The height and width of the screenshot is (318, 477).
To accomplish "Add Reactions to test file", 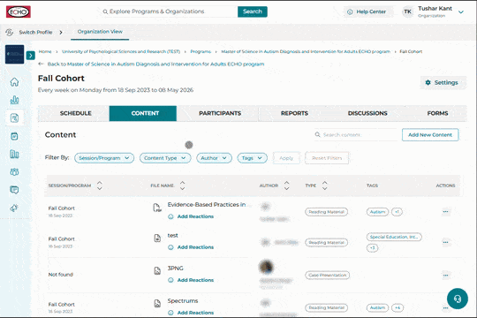I will (x=191, y=247).
